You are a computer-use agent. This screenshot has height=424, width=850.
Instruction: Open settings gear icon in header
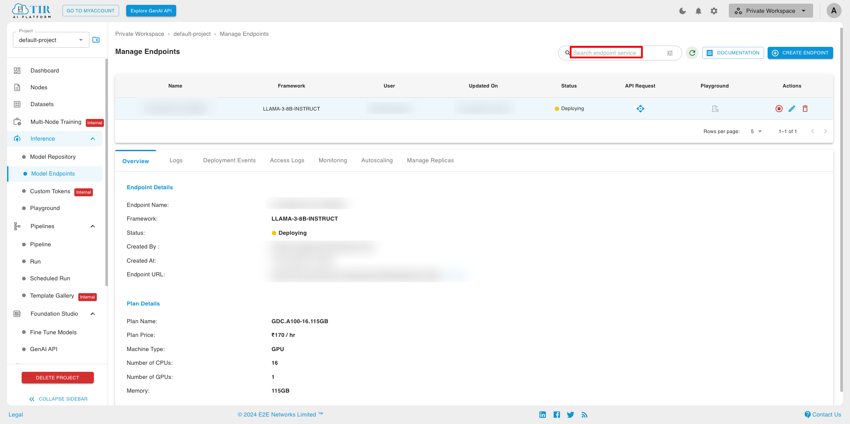click(714, 11)
